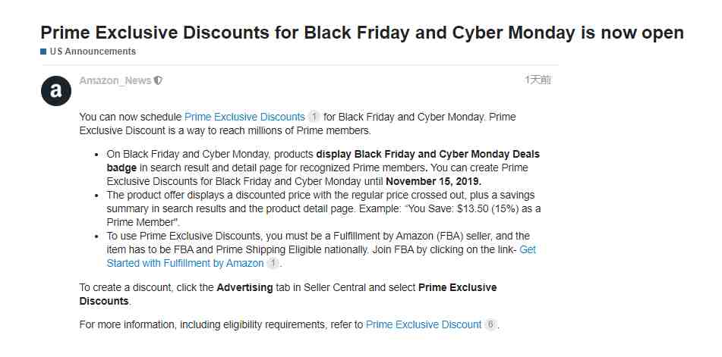Click the bold November 15, 2019 text

(434, 181)
